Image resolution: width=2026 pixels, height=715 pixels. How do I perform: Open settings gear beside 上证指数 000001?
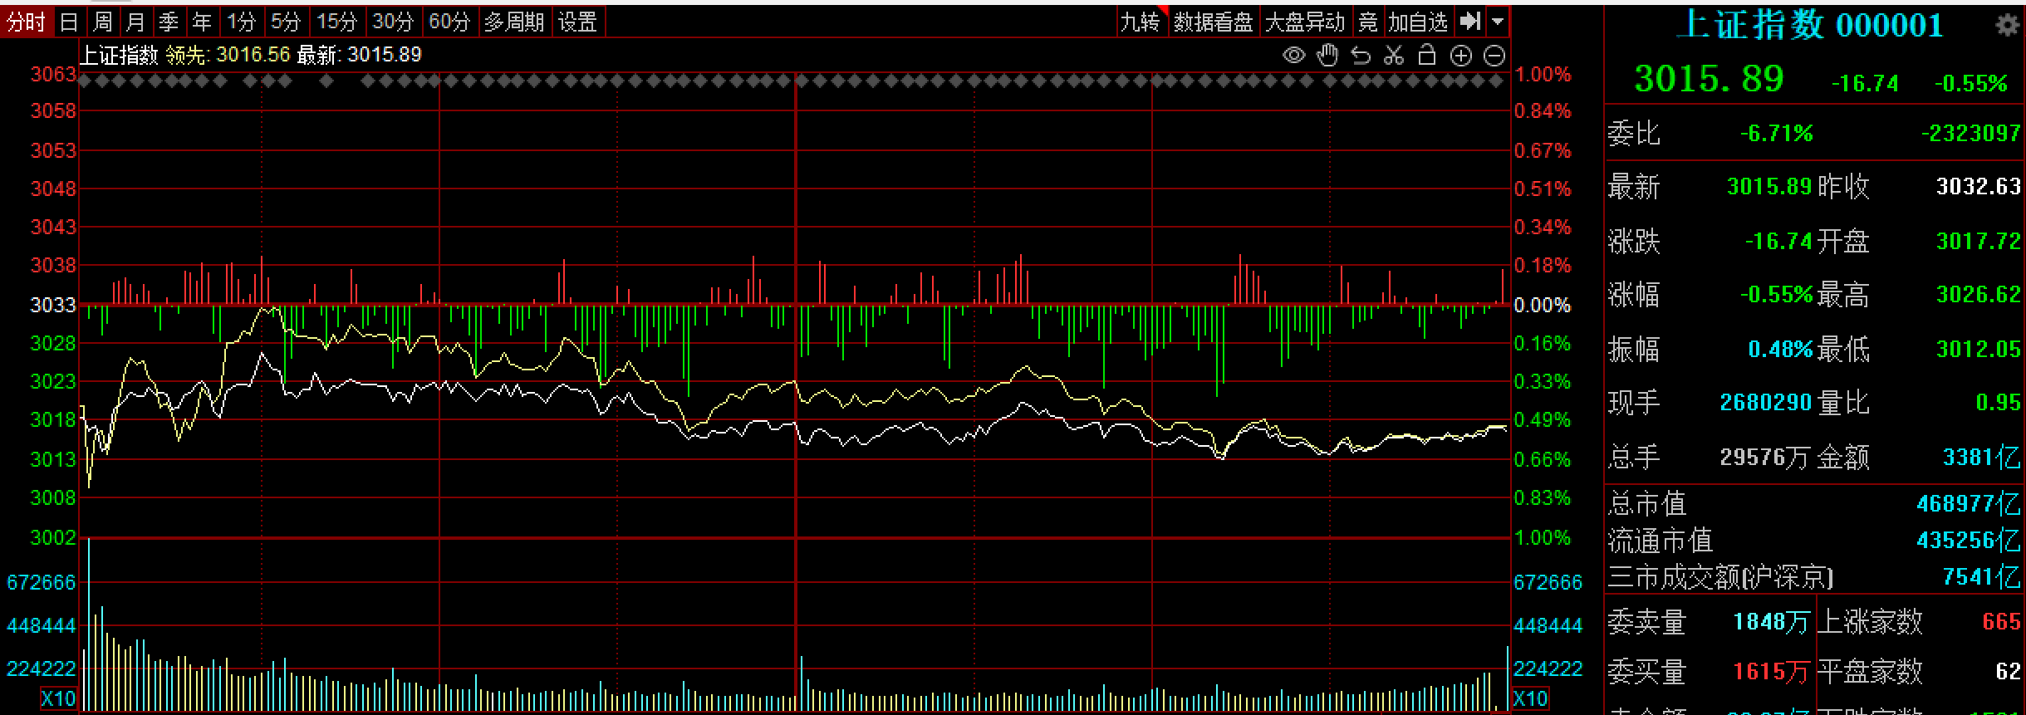2007,26
